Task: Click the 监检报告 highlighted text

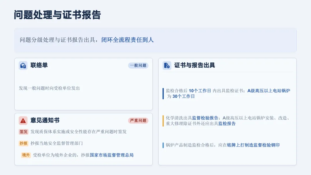Action: coord(227,123)
